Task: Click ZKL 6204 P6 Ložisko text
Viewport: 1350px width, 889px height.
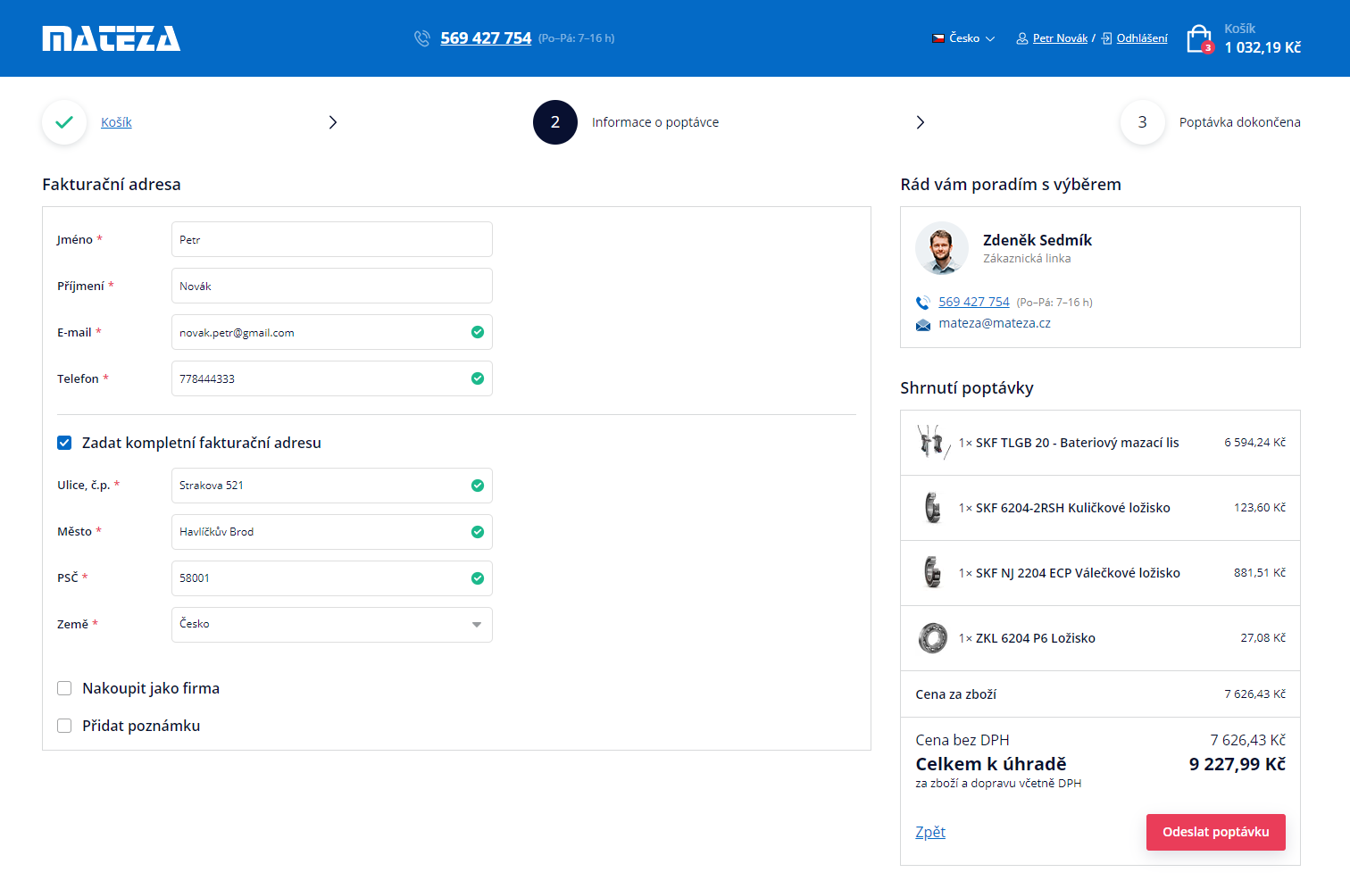Action: (1036, 638)
